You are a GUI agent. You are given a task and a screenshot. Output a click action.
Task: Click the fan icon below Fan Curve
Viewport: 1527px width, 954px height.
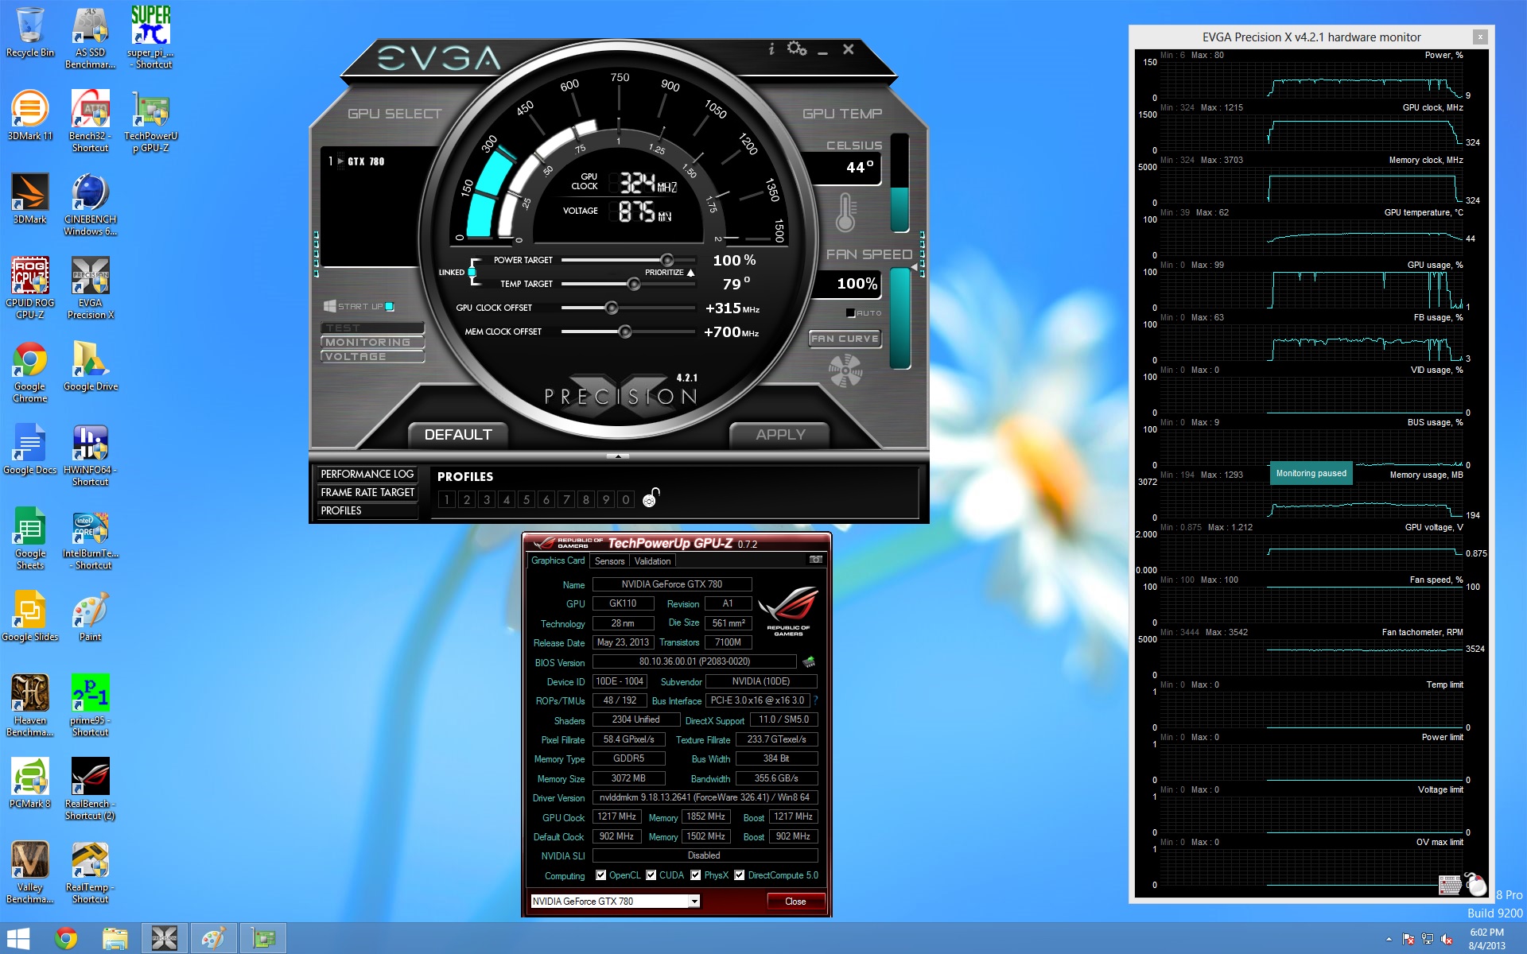845,370
